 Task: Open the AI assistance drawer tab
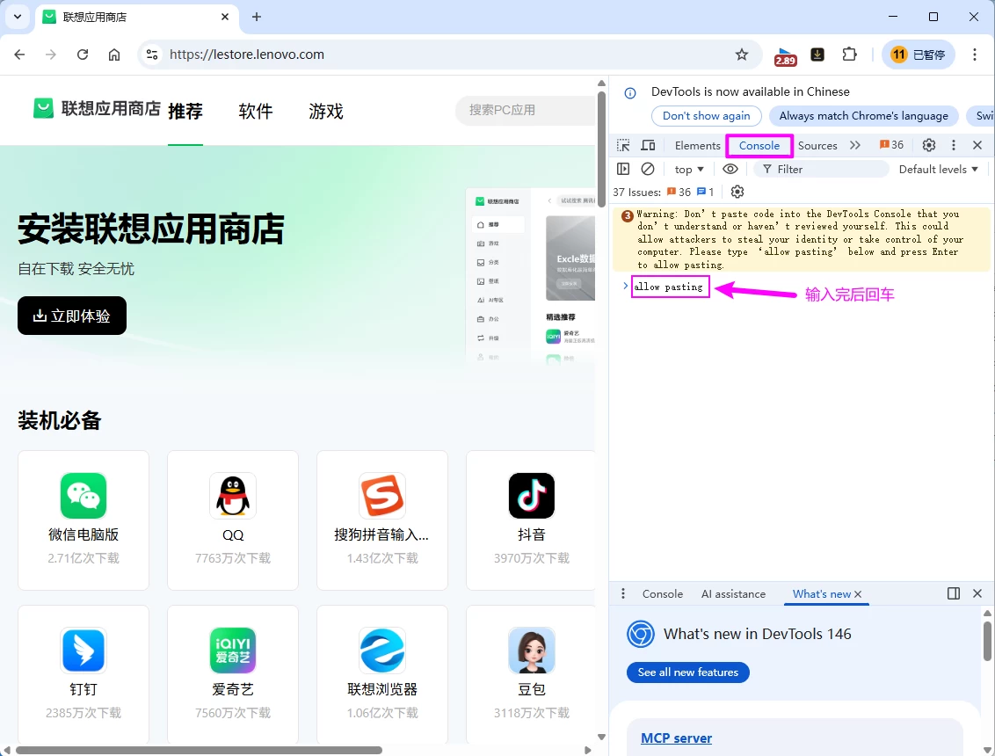coord(733,594)
